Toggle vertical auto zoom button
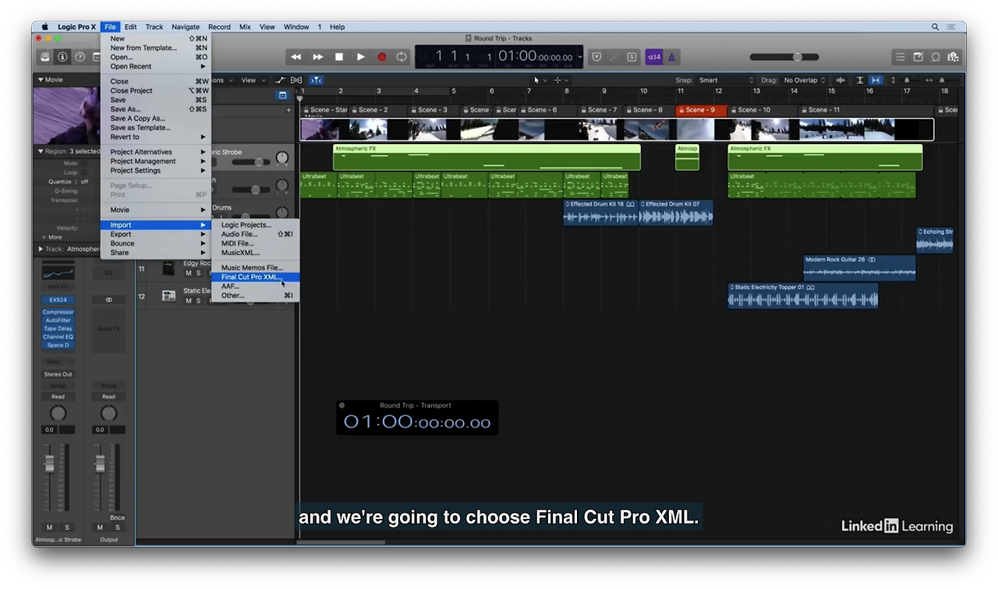 coord(860,80)
